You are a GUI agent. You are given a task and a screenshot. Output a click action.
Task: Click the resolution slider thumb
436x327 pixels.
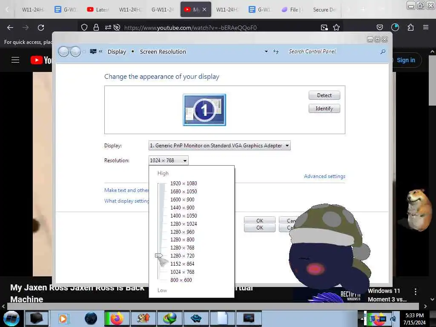[x=159, y=255]
